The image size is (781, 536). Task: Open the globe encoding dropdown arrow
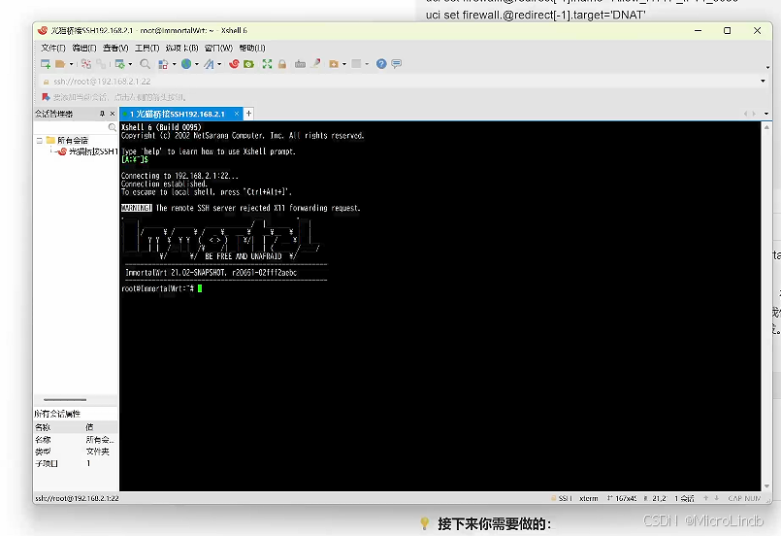coord(197,64)
